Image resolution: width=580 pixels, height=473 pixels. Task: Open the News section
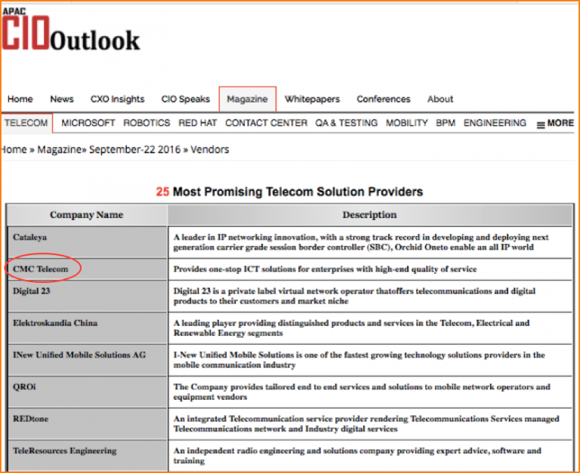(62, 99)
